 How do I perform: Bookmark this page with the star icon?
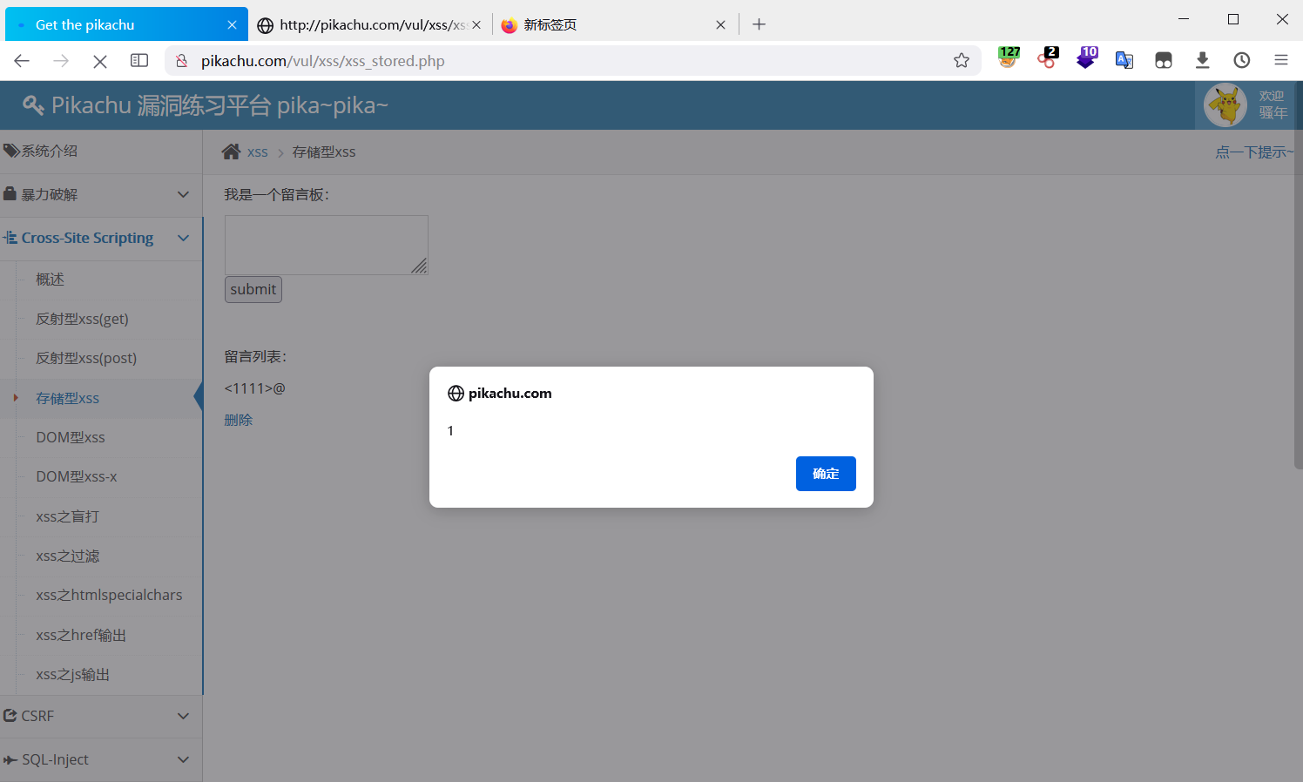click(962, 60)
